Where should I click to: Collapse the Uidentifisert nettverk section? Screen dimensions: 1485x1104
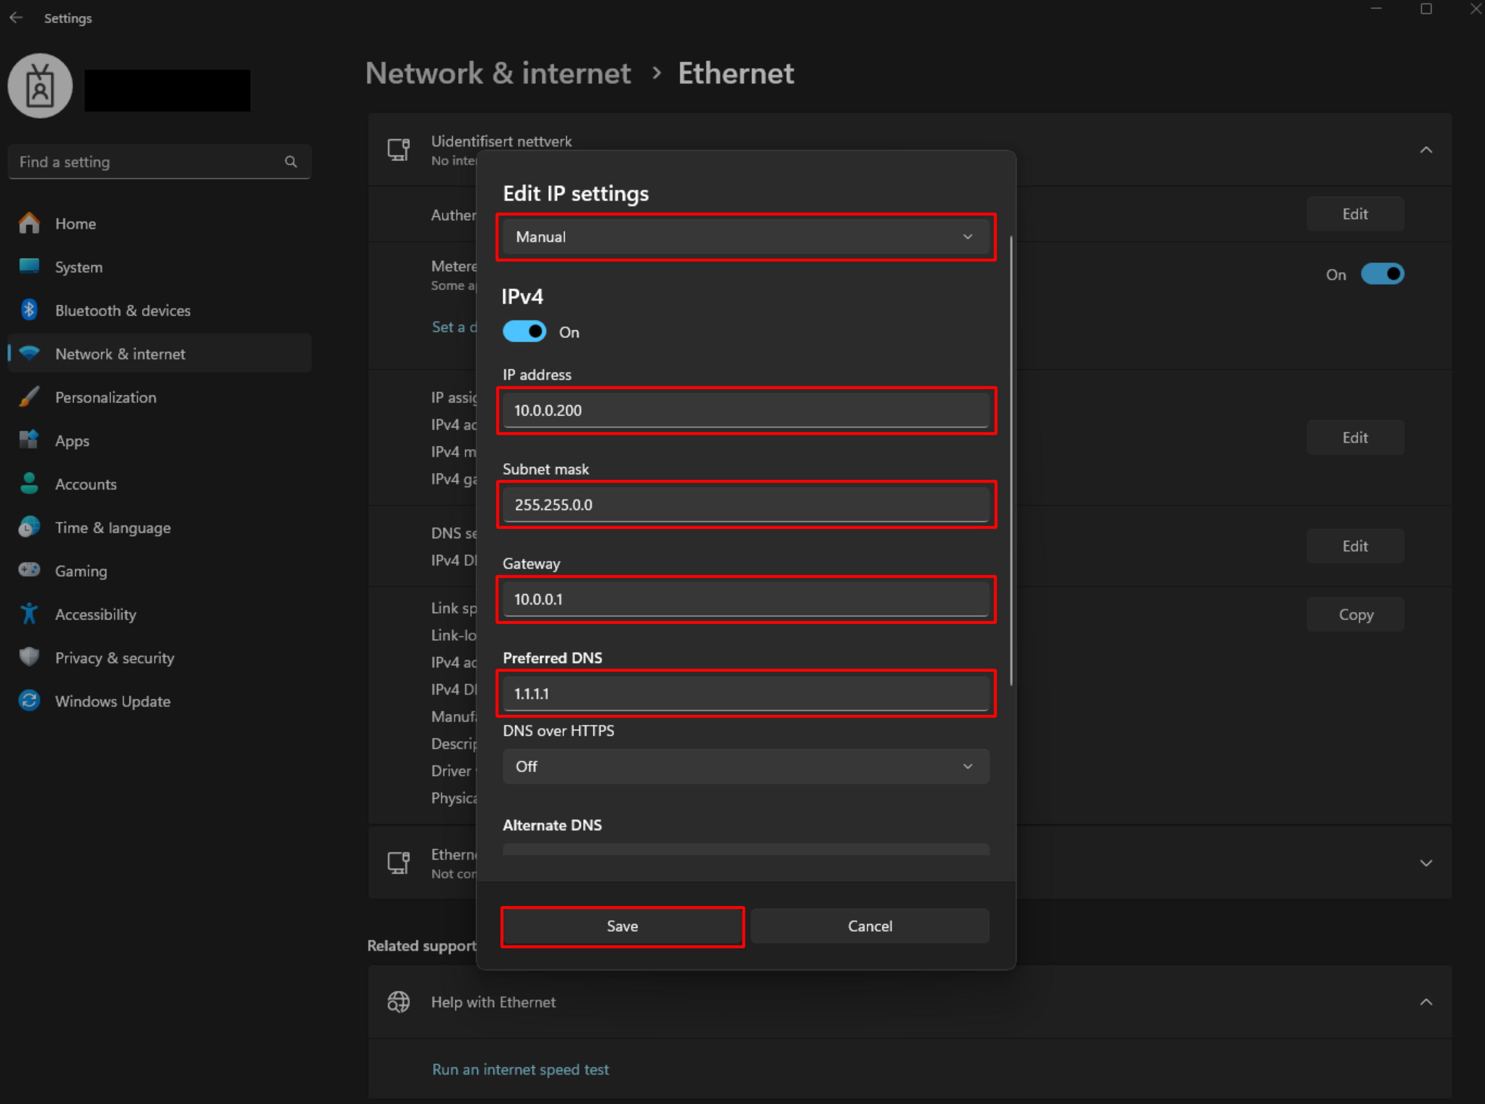pyautogui.click(x=1426, y=150)
